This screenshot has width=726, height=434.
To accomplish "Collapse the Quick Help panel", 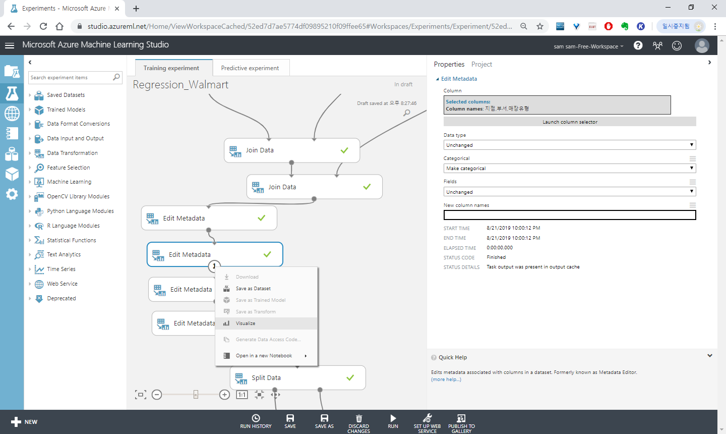I will click(710, 356).
